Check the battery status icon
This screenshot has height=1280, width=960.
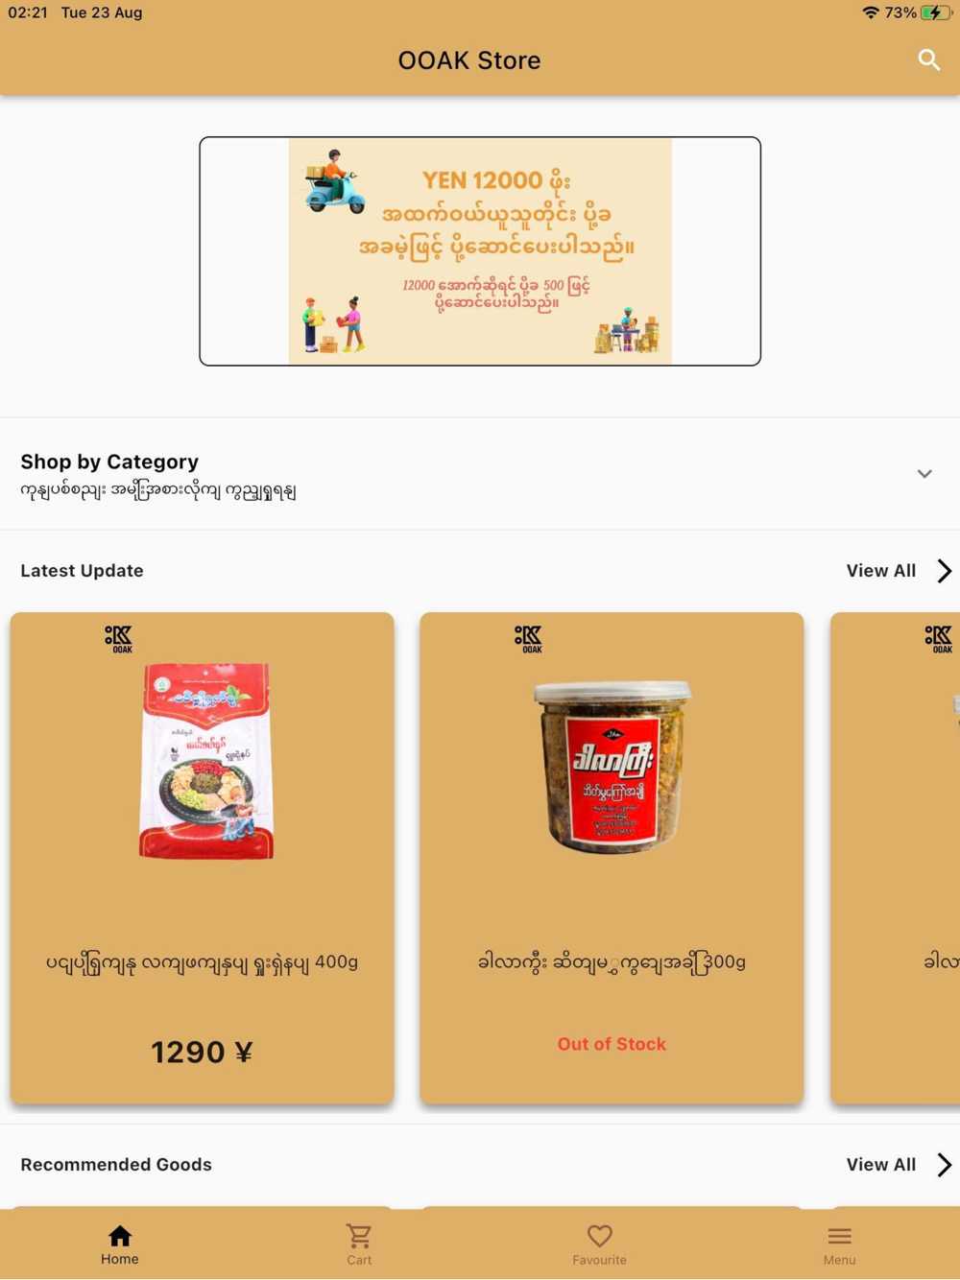point(936,12)
